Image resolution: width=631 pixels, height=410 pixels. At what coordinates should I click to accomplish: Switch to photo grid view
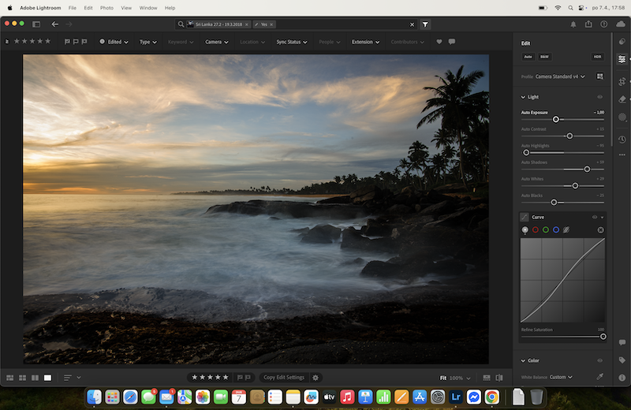click(x=10, y=378)
